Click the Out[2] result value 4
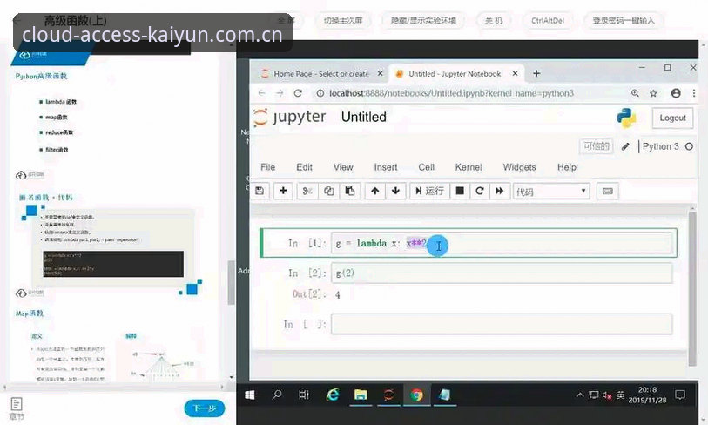The image size is (708, 425). (337, 295)
